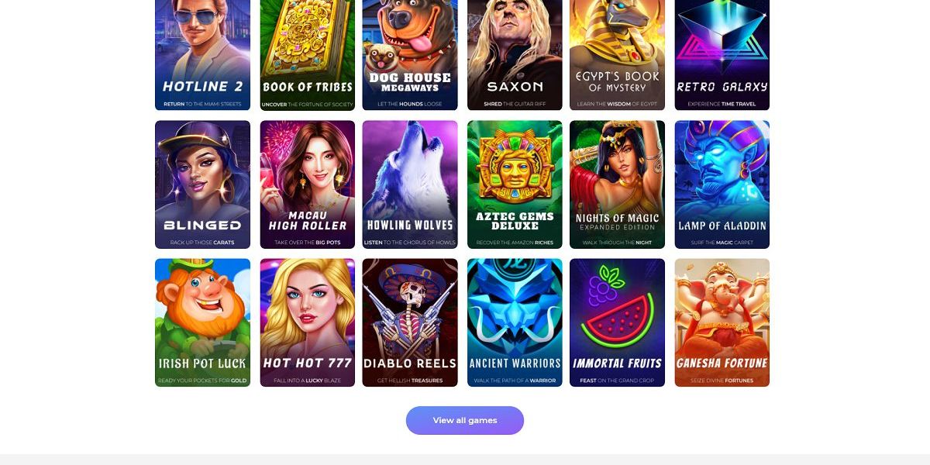Open the Ganesha Fortune game tile
The height and width of the screenshot is (465, 930).
pos(722,322)
